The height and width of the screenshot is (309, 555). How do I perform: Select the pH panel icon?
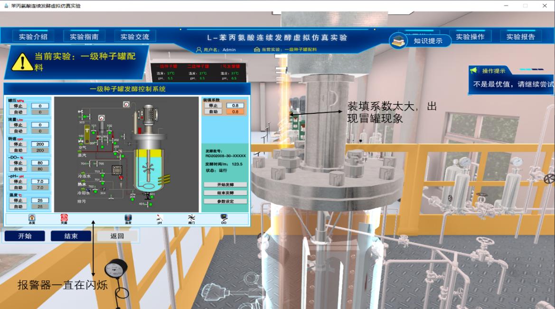160,218
